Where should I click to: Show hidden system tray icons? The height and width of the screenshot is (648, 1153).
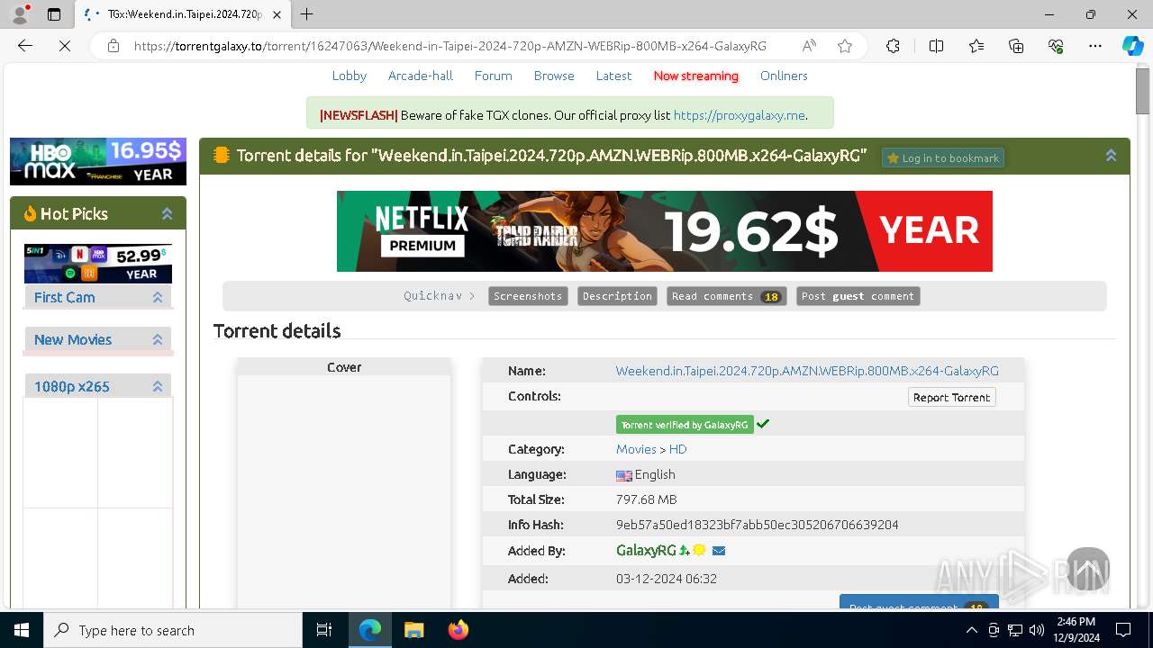point(972,630)
